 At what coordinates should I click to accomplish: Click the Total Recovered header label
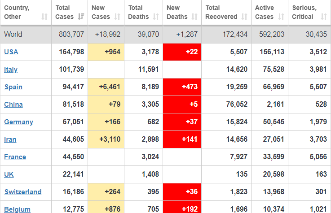pyautogui.click(x=221, y=12)
